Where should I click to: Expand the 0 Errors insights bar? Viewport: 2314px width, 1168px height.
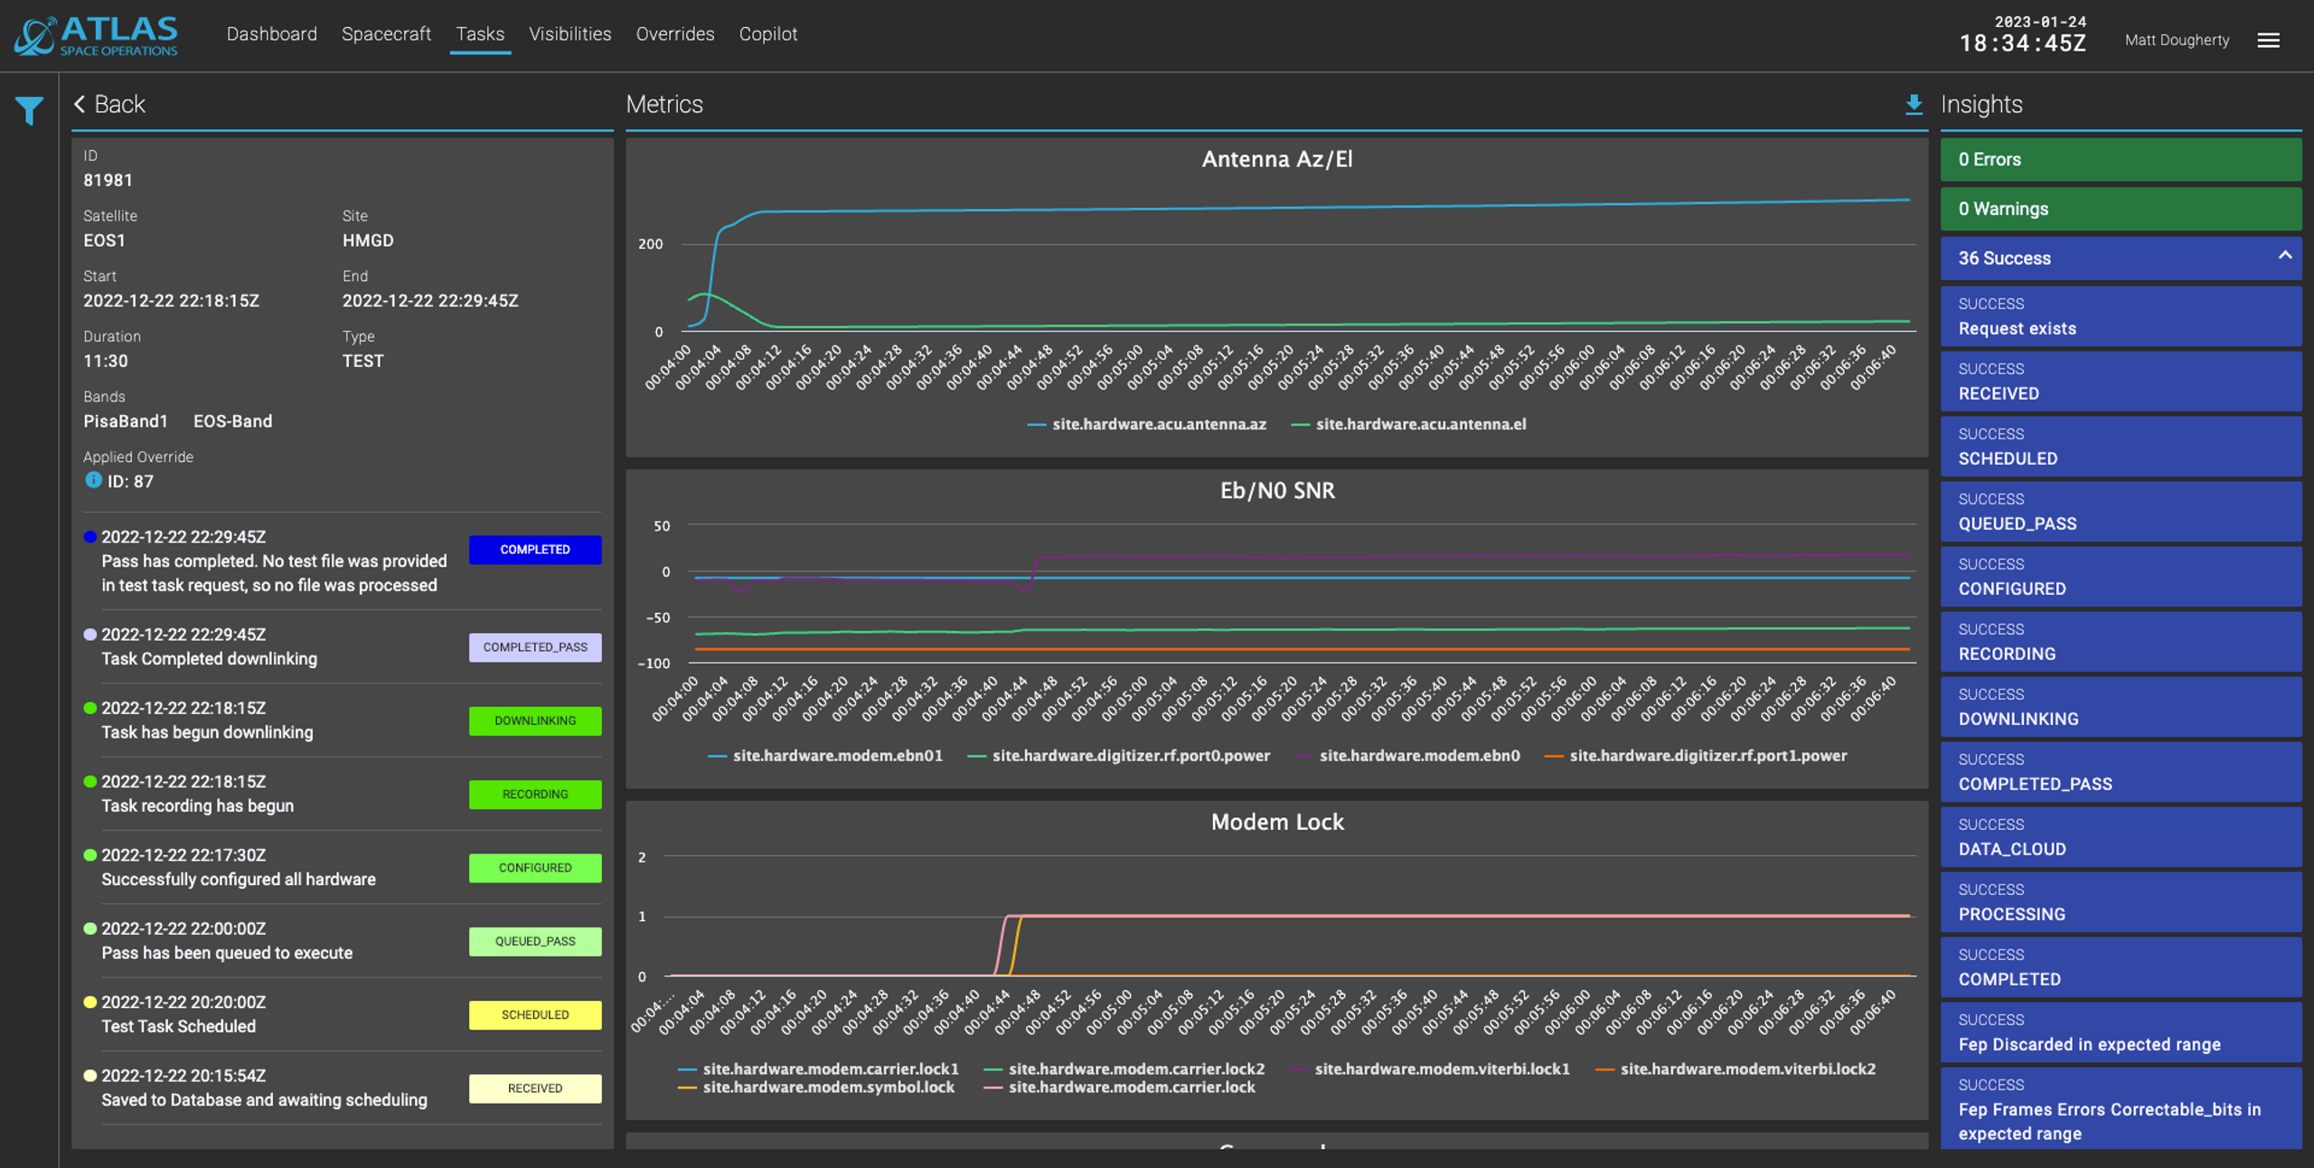pyautogui.click(x=2120, y=160)
